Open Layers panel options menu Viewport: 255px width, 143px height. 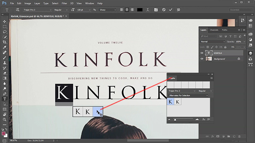pyautogui.click(x=244, y=30)
